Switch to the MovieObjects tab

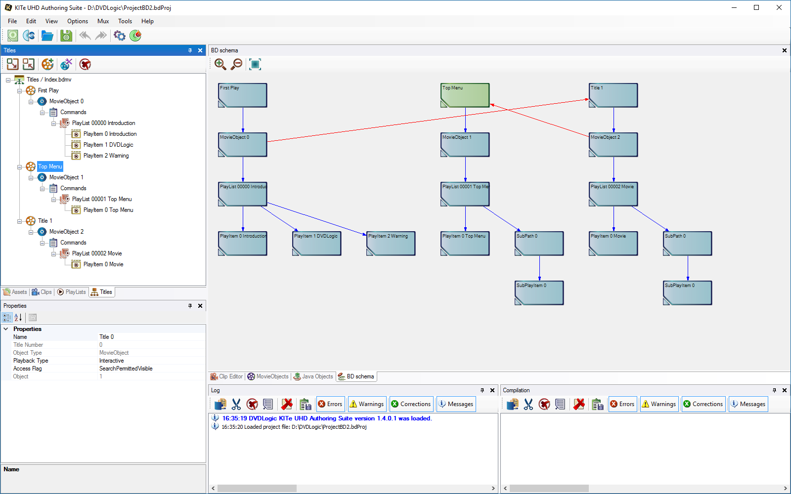pos(268,376)
